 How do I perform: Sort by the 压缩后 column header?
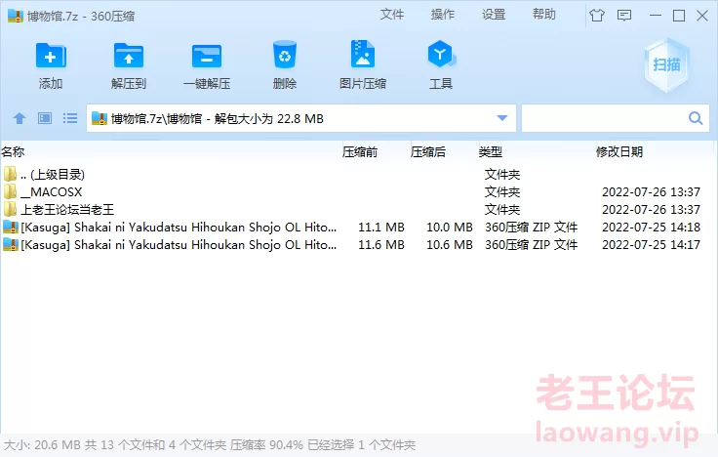pyautogui.click(x=427, y=151)
